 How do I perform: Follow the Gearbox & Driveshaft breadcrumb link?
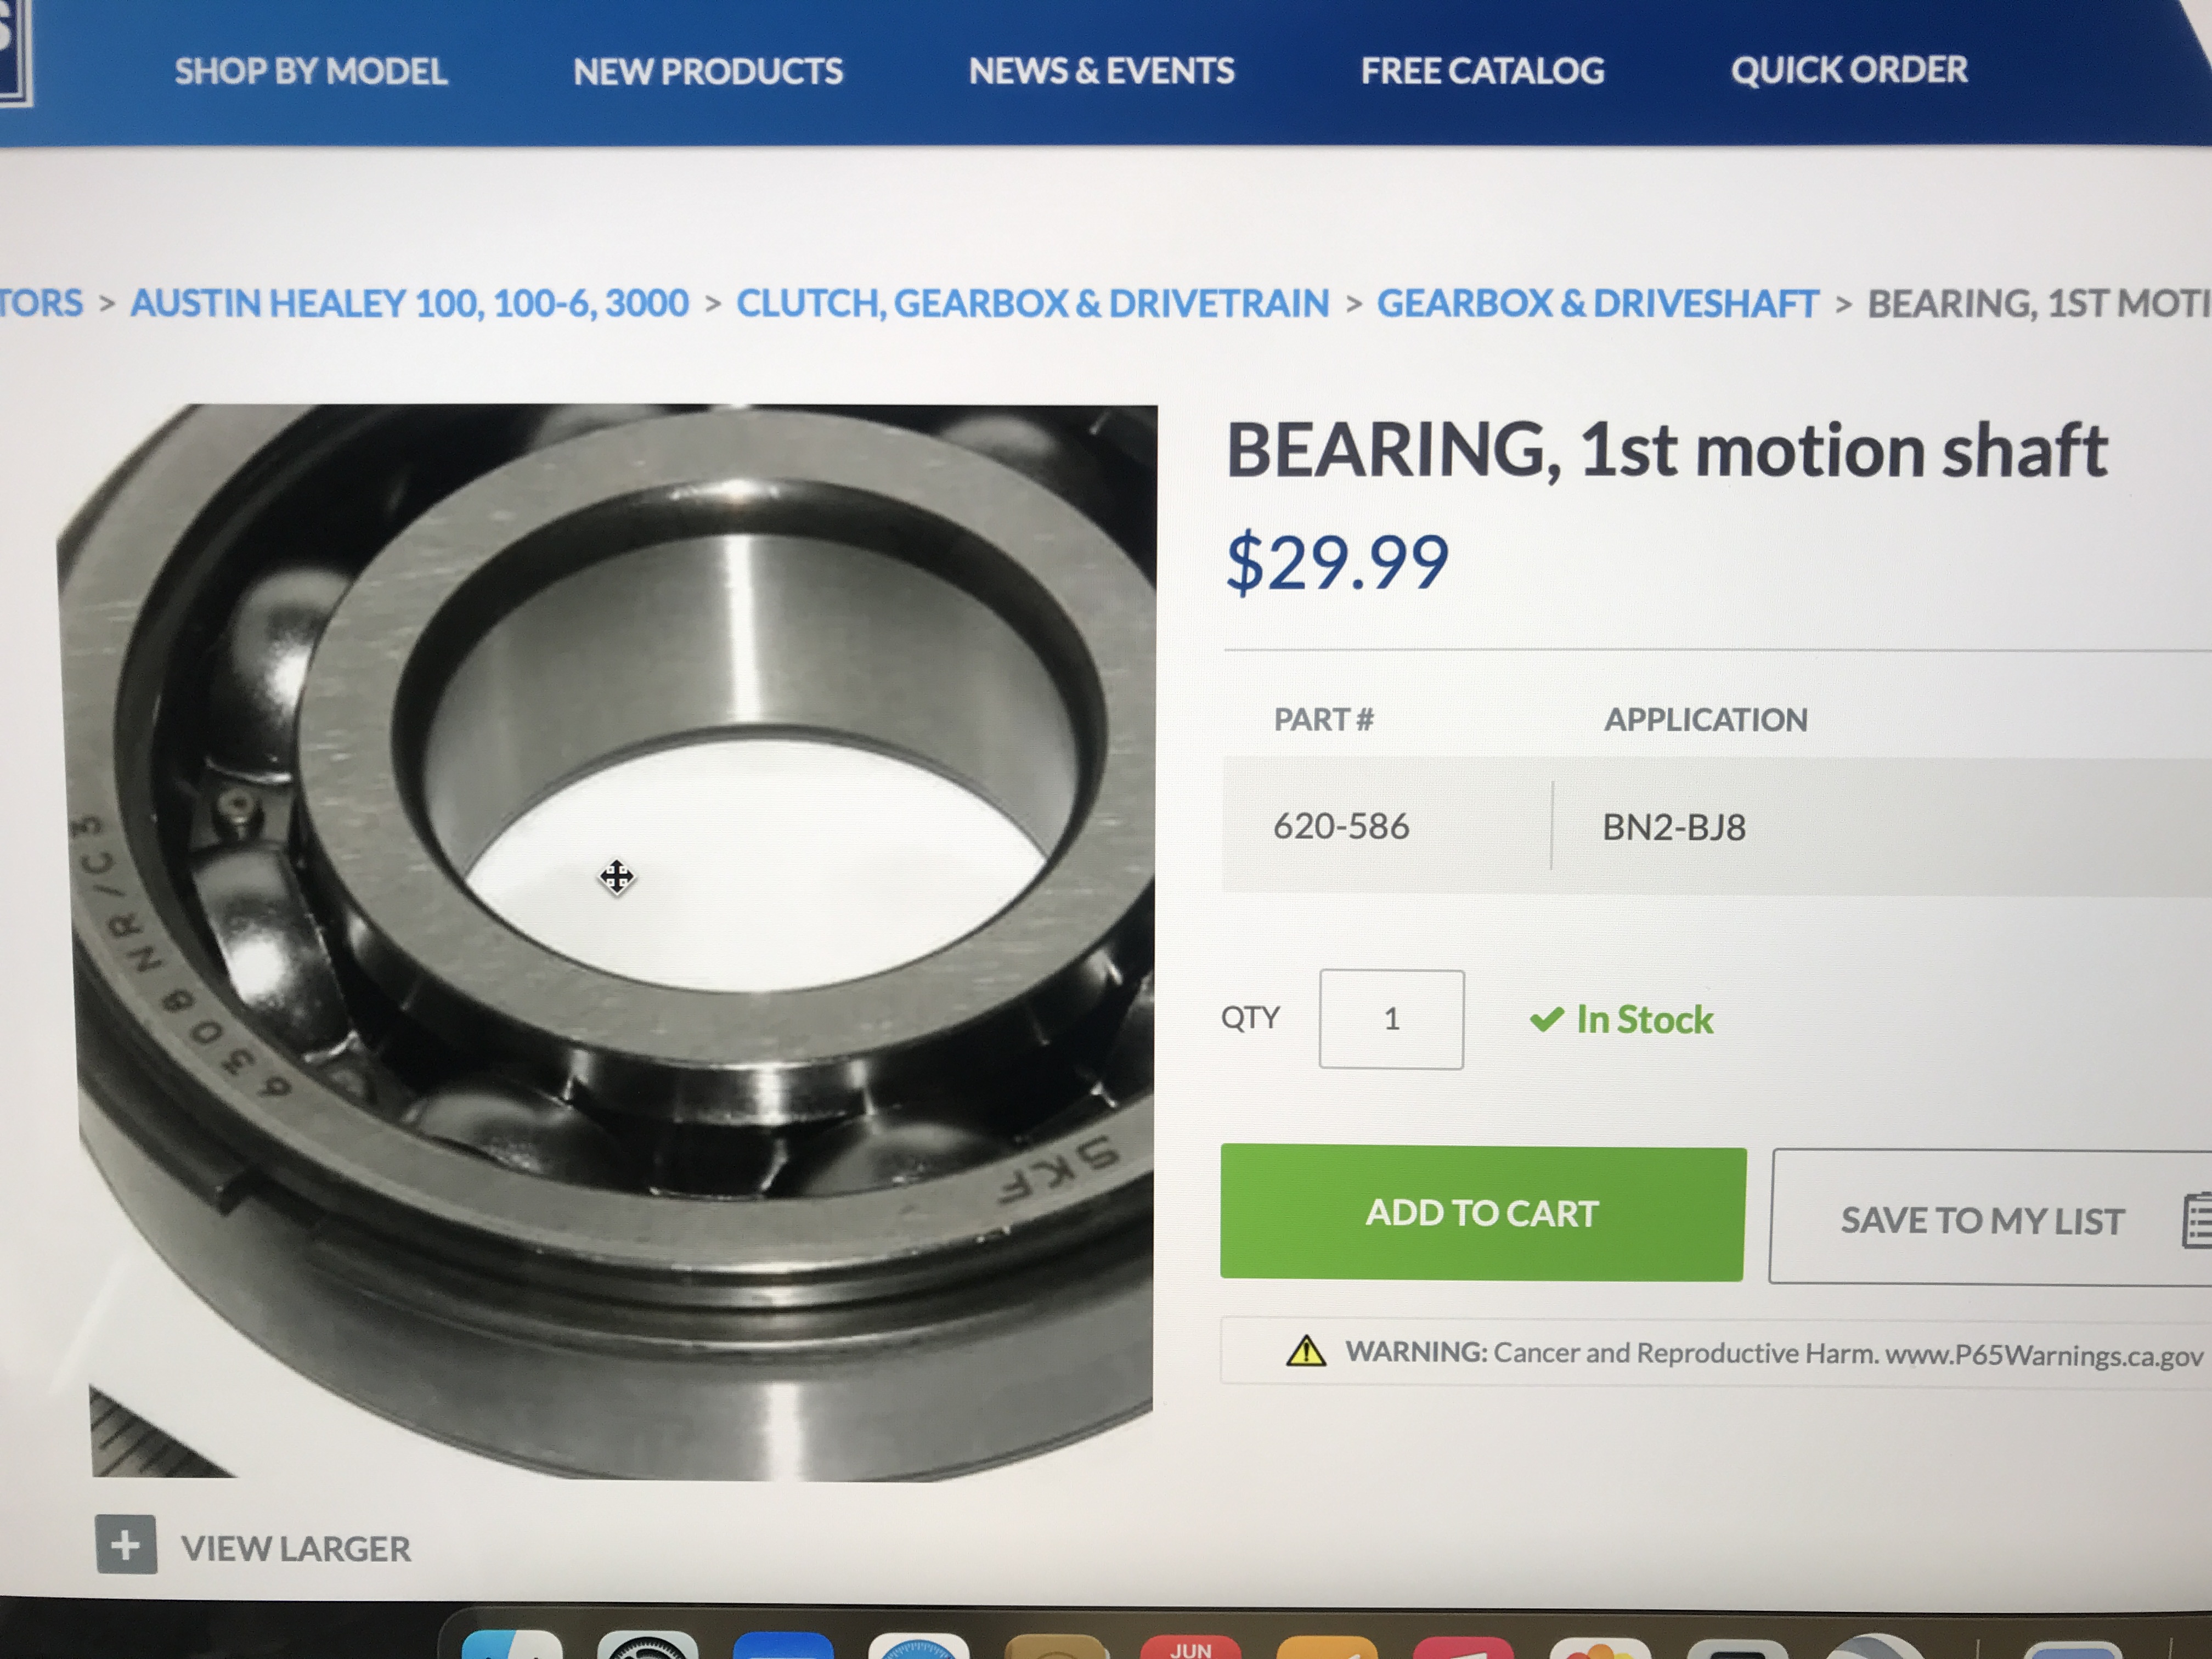[x=1597, y=303]
